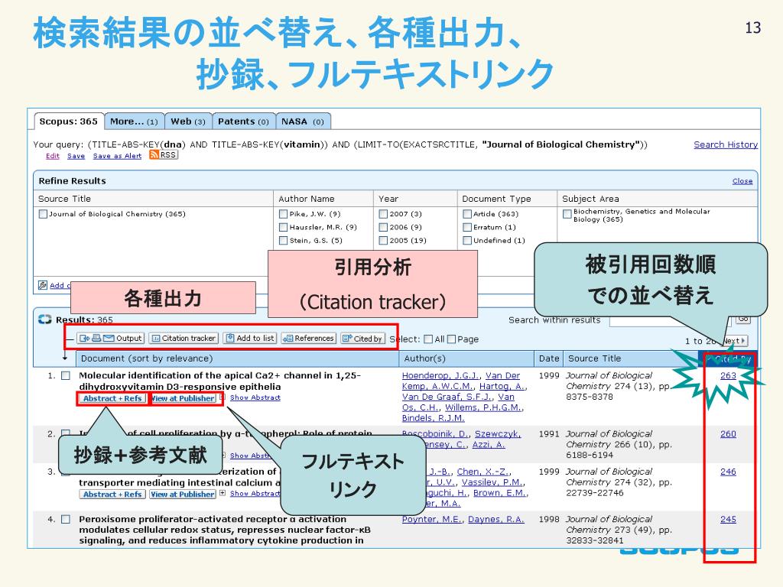Switch to the NASA (0) tab
Viewport: 783px width, 587px height.
coord(303,122)
